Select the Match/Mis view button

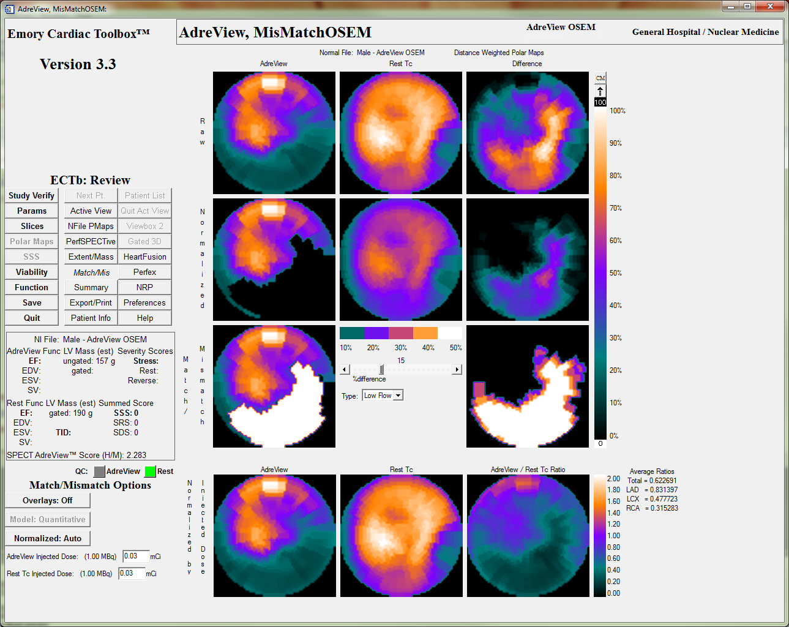pos(91,272)
